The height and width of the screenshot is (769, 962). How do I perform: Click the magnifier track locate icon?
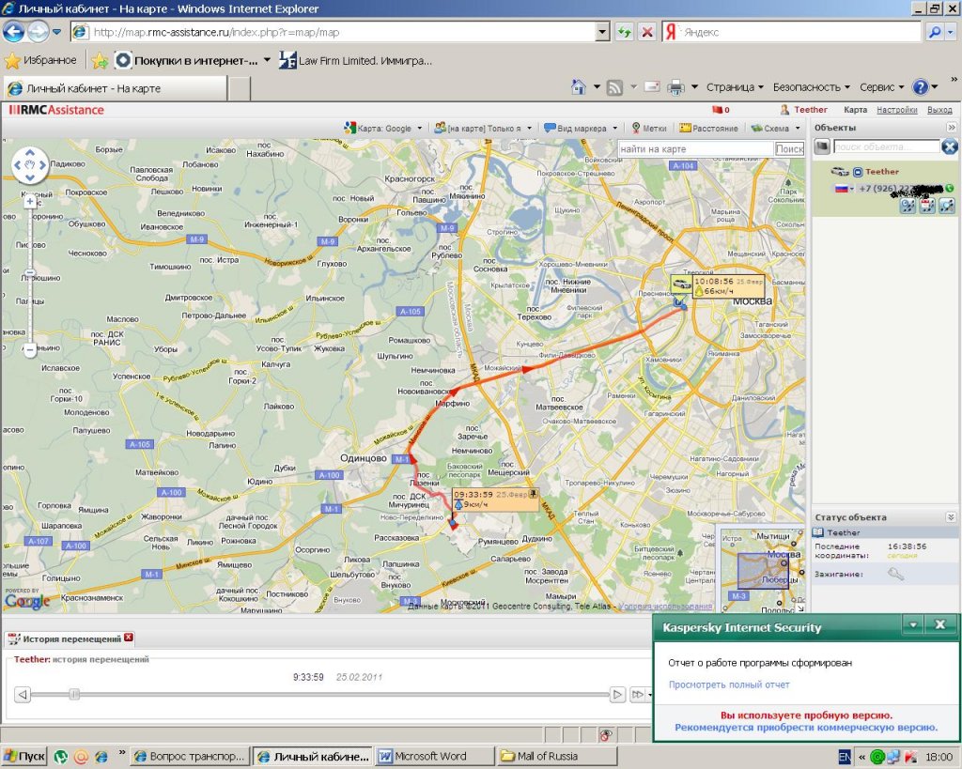click(x=947, y=206)
